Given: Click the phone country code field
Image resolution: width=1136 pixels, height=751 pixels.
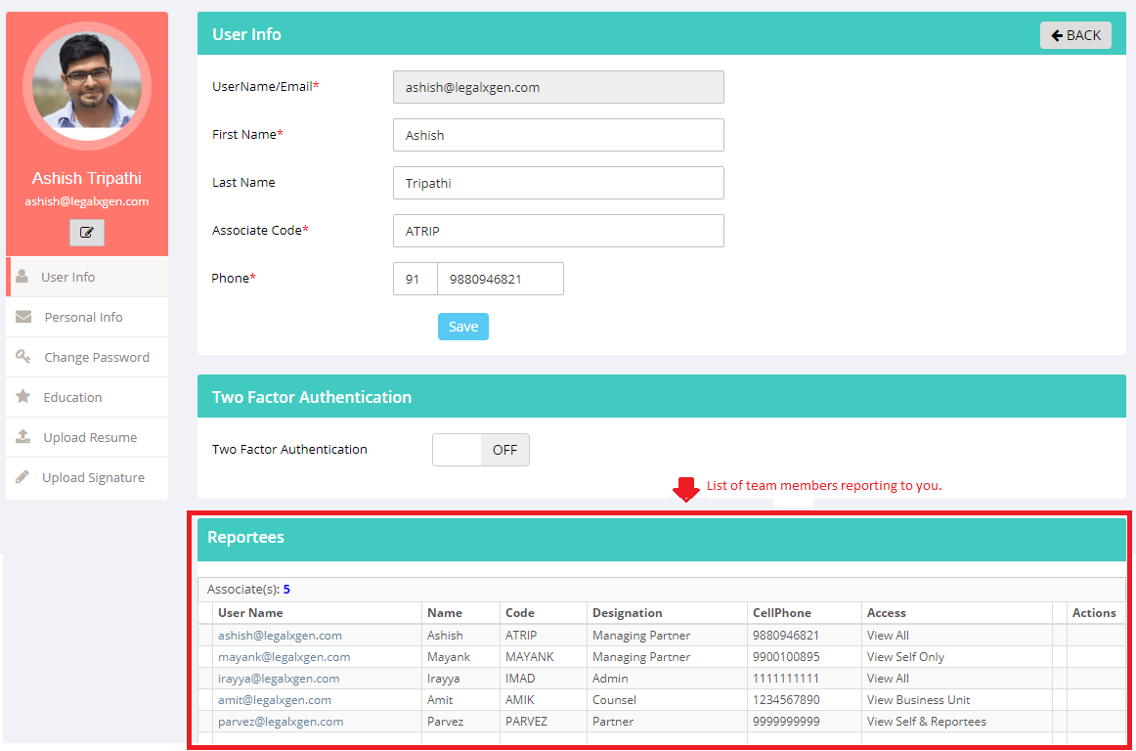Looking at the screenshot, I should tap(415, 279).
